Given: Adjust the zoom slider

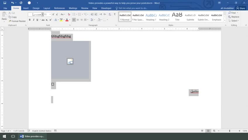Looking at the screenshot, I should pos(230,131).
